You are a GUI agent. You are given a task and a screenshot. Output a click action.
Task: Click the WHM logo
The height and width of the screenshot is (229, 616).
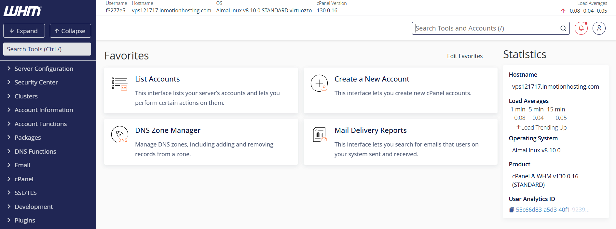(22, 11)
